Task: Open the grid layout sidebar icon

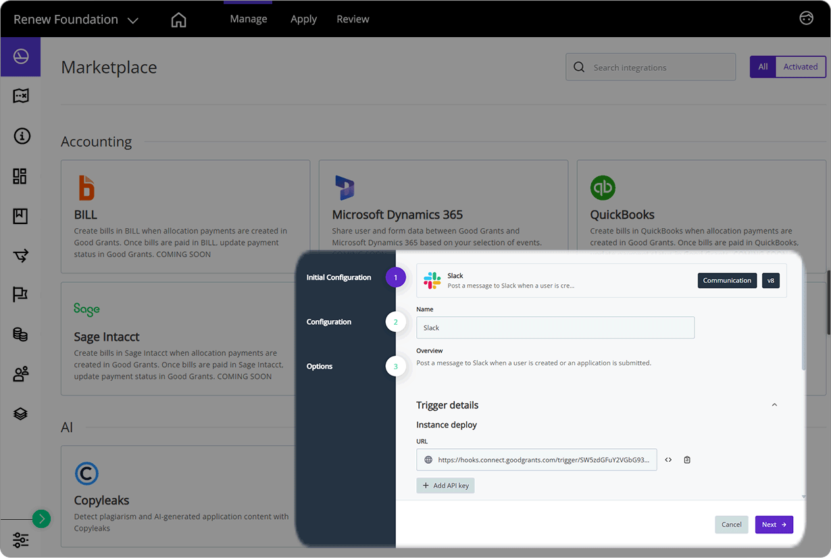Action: coord(20,176)
